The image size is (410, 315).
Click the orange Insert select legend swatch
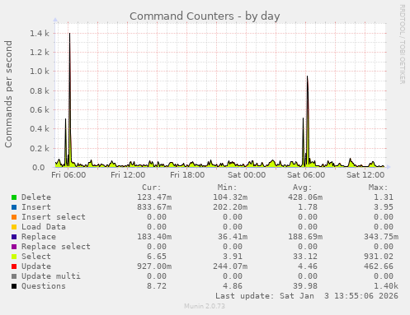click(x=14, y=217)
